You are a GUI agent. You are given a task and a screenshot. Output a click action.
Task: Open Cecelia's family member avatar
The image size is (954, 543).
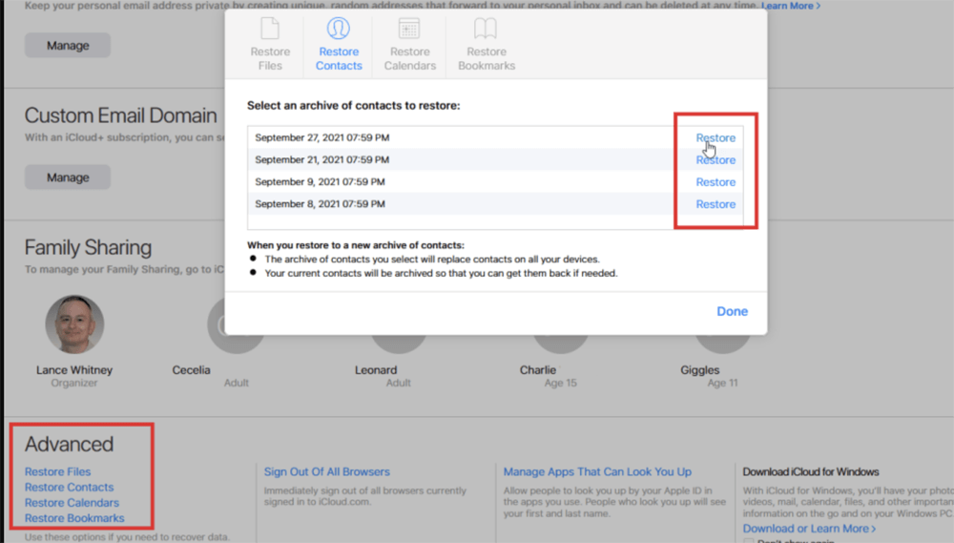236,324
